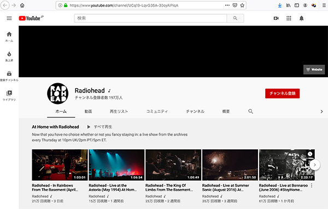Open the notifications bell
The image size is (328, 209).
click(301, 18)
